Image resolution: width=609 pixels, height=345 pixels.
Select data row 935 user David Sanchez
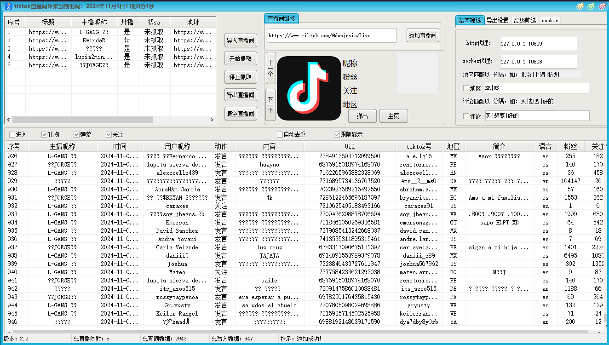(304, 230)
